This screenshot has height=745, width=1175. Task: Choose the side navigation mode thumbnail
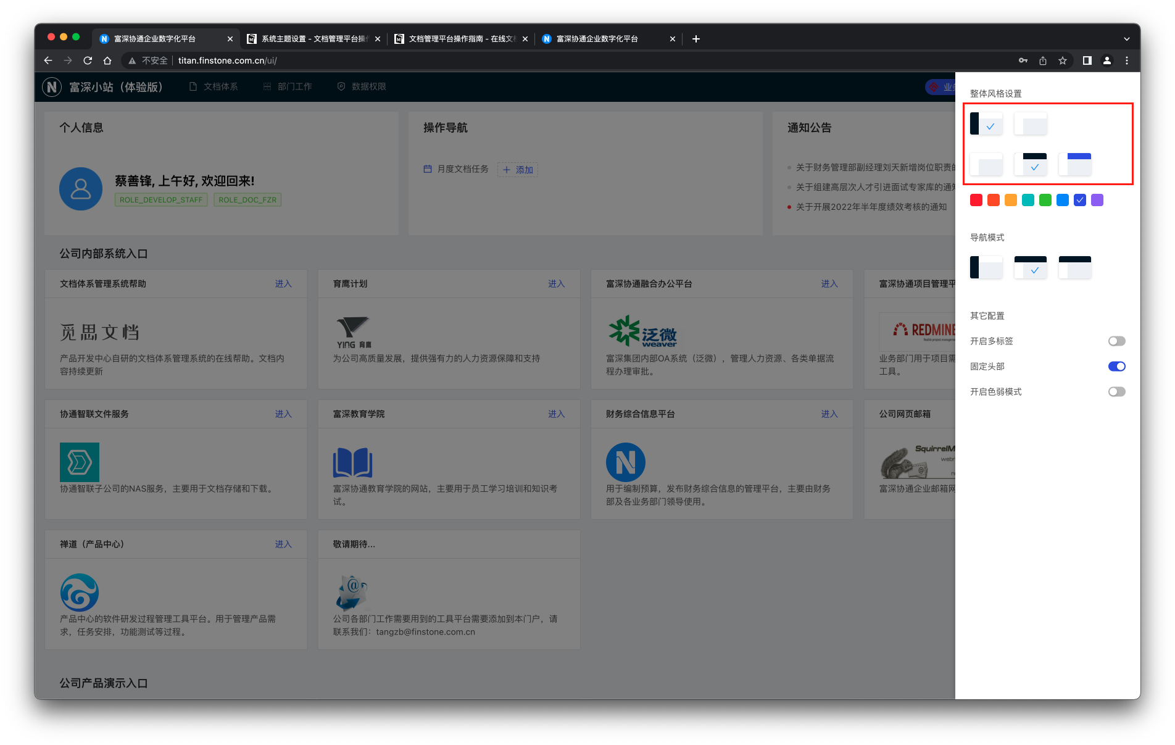[986, 267]
